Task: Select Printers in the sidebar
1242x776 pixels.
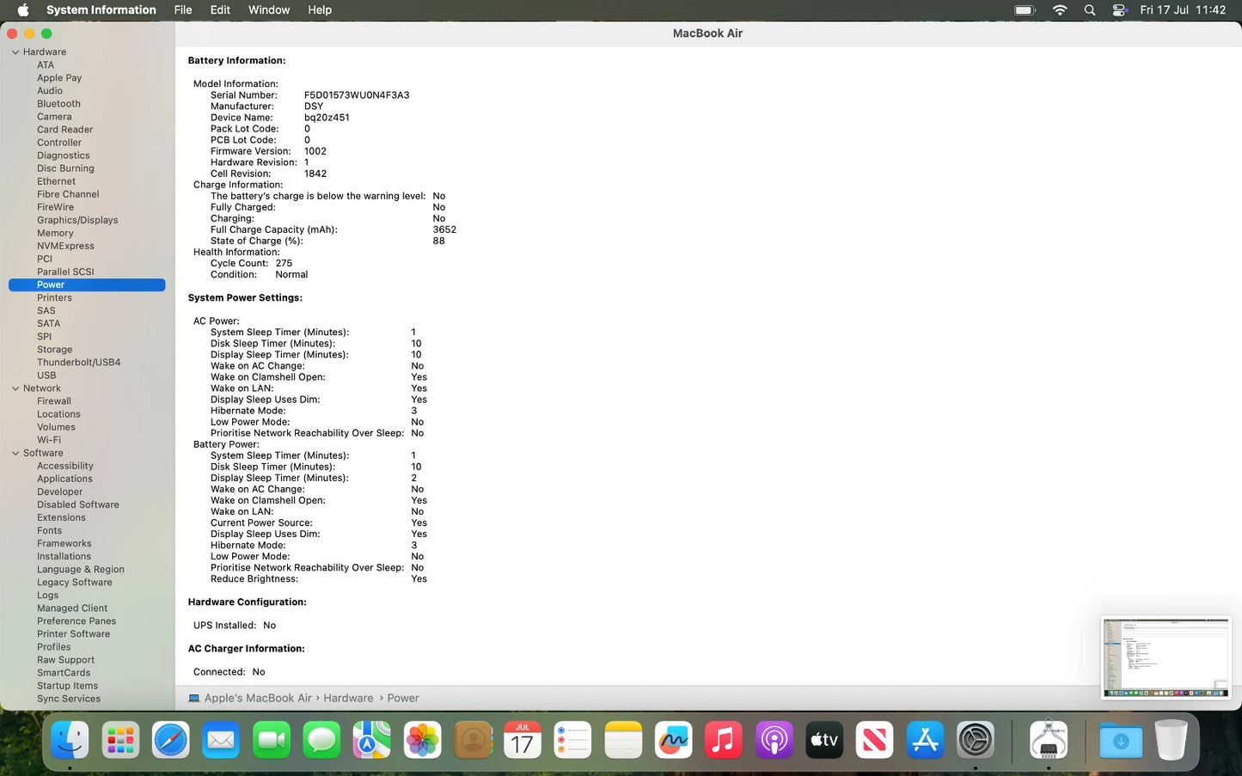Action: point(54,298)
